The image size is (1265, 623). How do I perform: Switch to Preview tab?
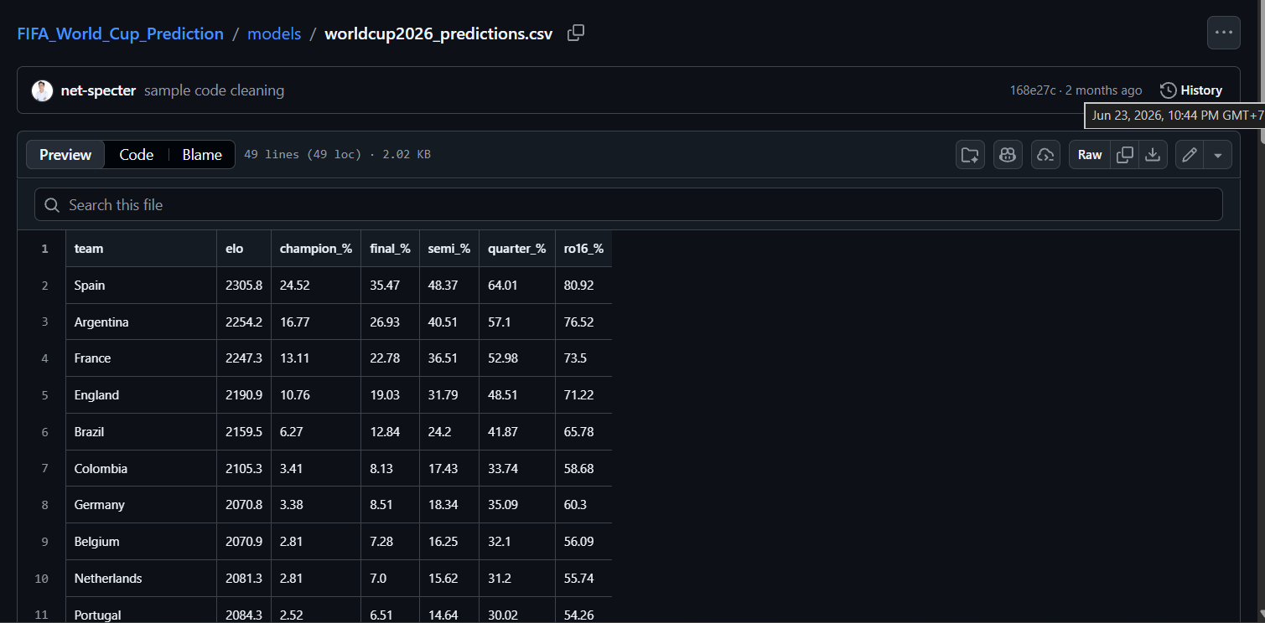point(65,155)
